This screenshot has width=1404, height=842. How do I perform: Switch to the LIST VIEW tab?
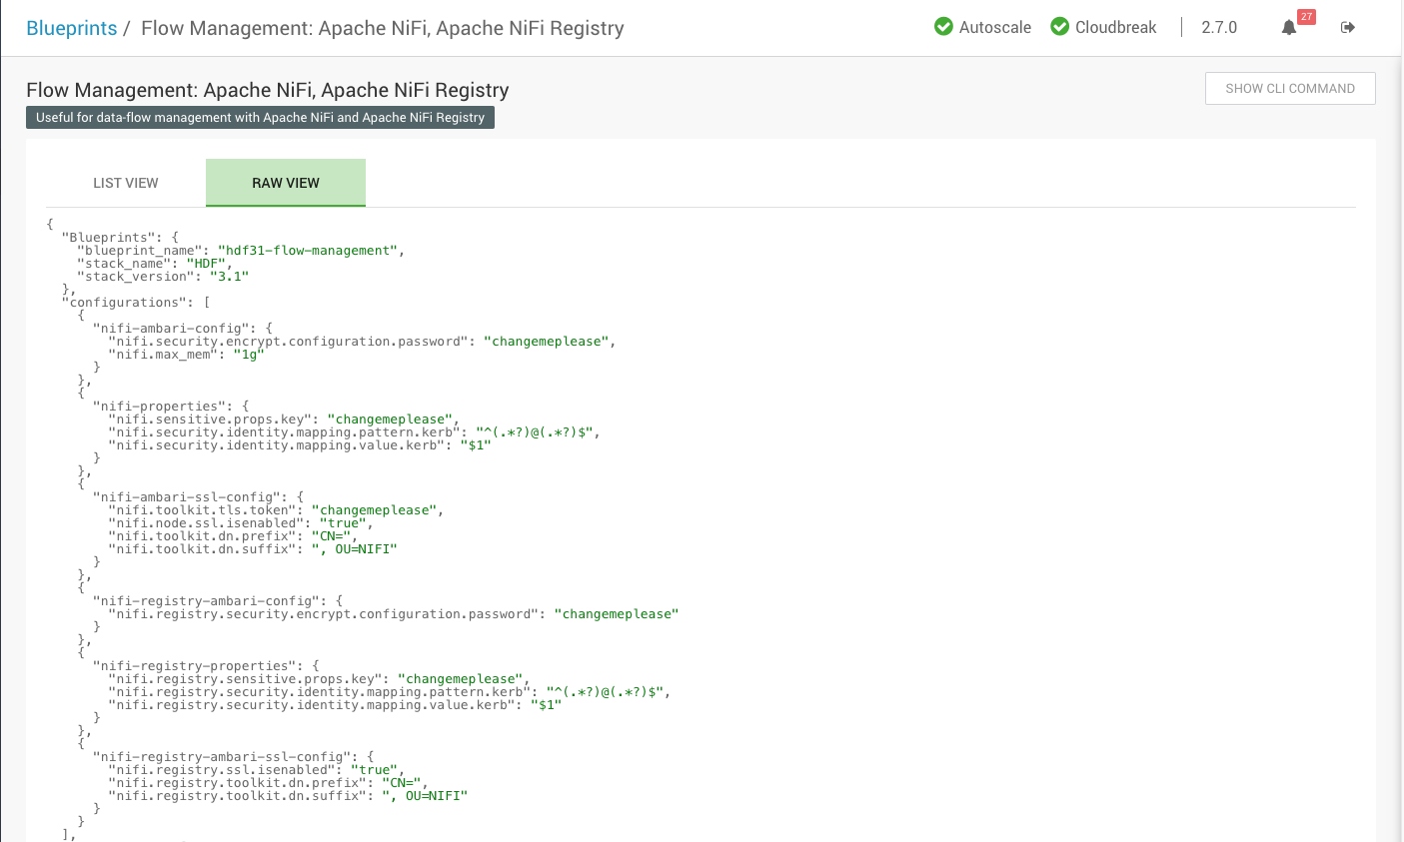[x=125, y=183]
